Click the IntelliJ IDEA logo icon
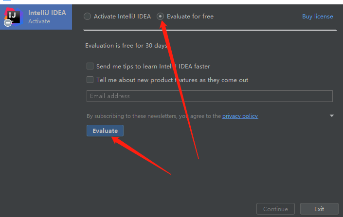 tap(13, 17)
